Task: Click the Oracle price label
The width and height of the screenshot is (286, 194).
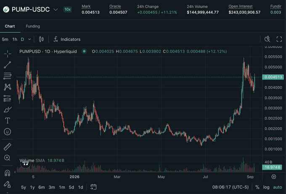Action: (x=115, y=6)
